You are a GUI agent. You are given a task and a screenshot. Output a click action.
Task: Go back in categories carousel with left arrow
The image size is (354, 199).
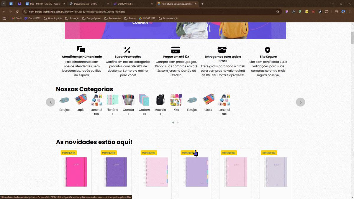(50, 102)
